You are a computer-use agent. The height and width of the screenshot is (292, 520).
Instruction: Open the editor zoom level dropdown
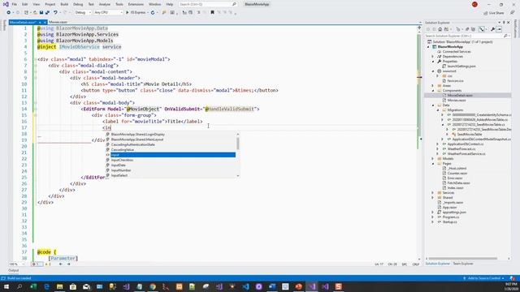[x=16, y=264]
